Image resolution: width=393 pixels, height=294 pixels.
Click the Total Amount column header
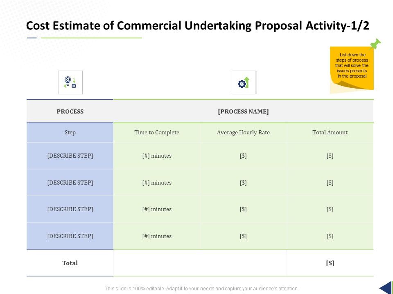330,133
